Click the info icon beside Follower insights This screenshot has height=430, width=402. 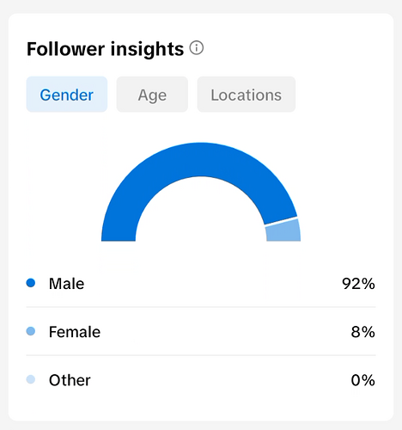pyautogui.click(x=197, y=48)
